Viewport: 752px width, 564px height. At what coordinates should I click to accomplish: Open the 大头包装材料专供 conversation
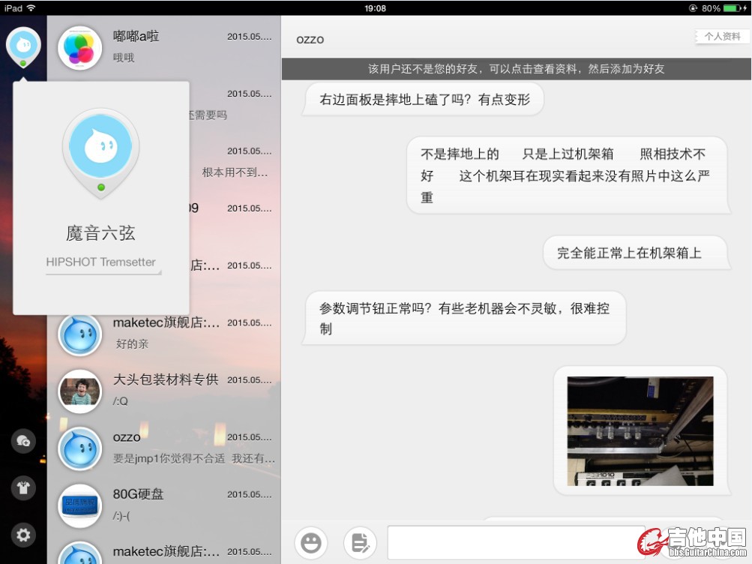point(164,391)
